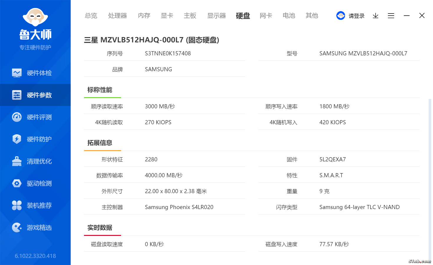Click the 硬件体检 monitor icon
Image resolution: width=433 pixels, height=265 pixels.
pos(17,73)
